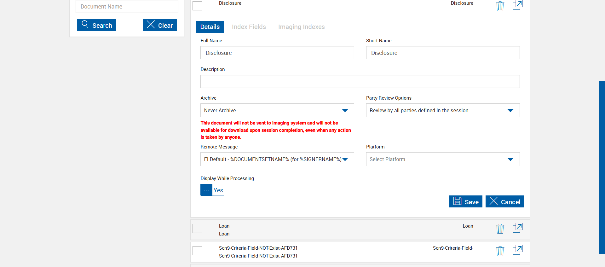Image resolution: width=605 pixels, height=267 pixels.
Task: Check the Loan row checkbox
Action: (x=197, y=228)
